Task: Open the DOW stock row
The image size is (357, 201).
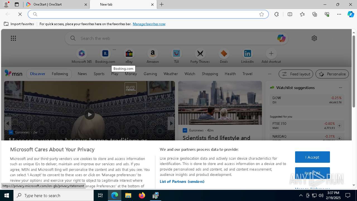Action: (307, 100)
